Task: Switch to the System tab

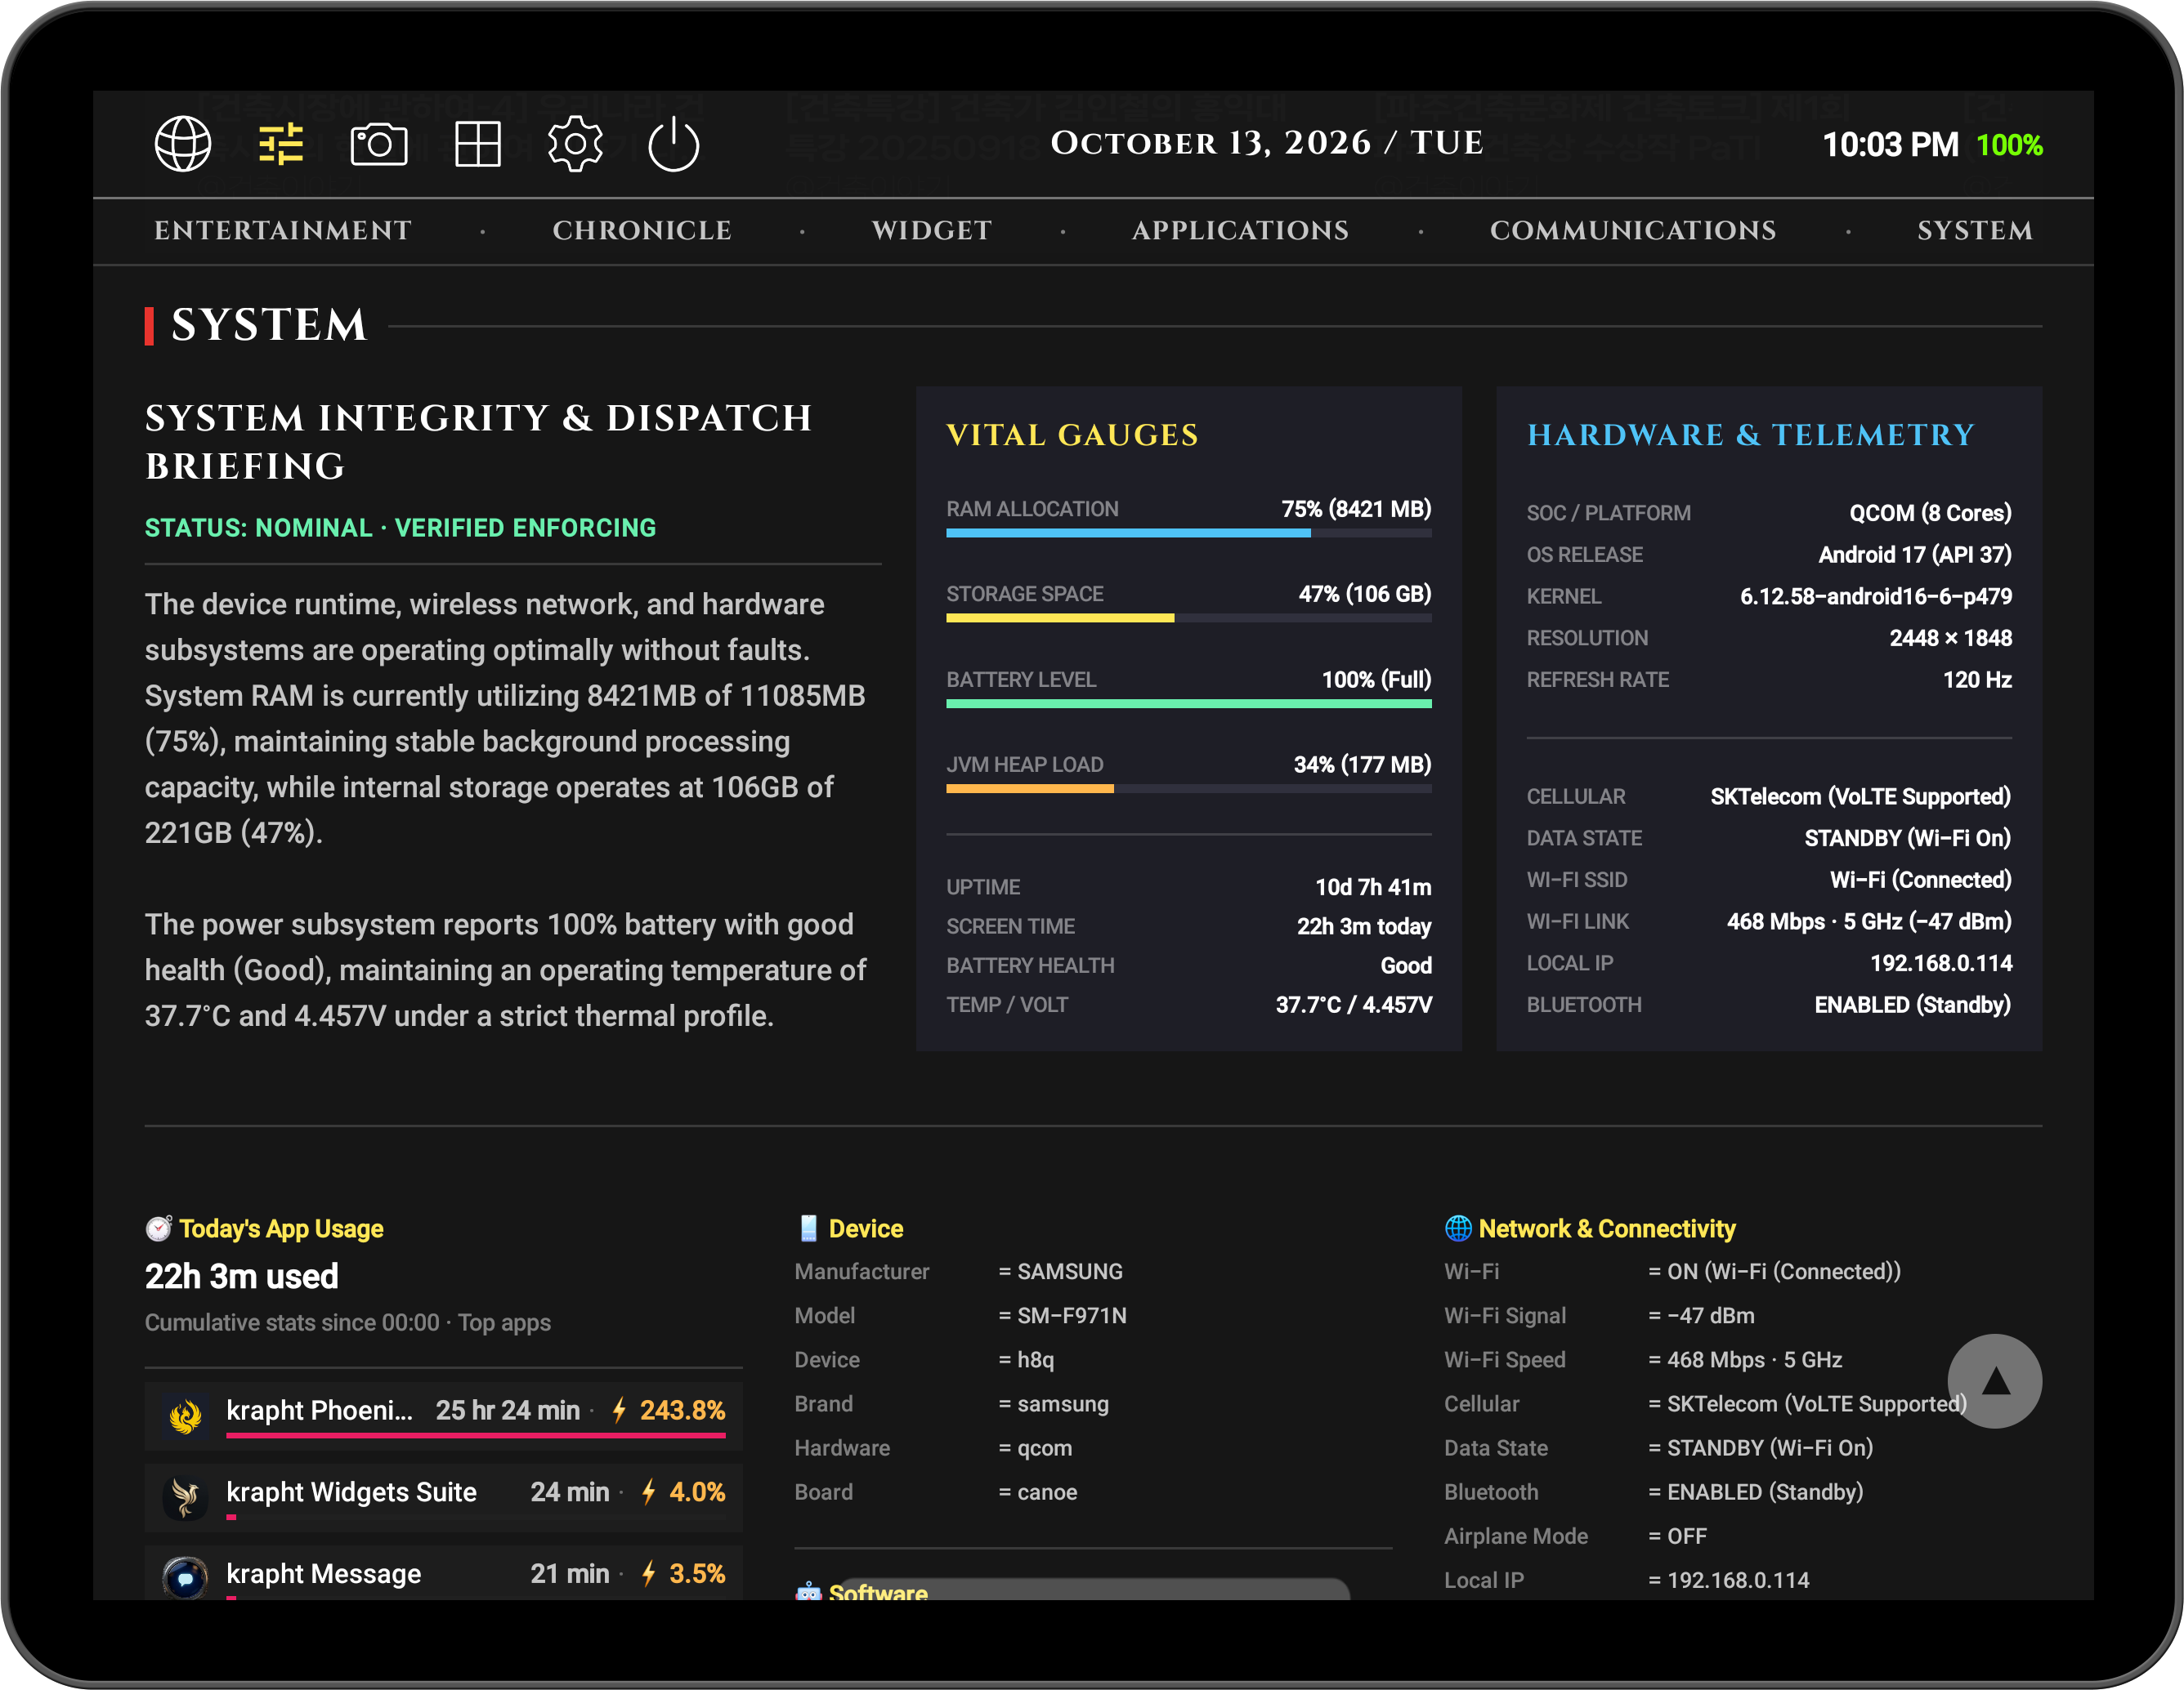Action: (x=1975, y=231)
